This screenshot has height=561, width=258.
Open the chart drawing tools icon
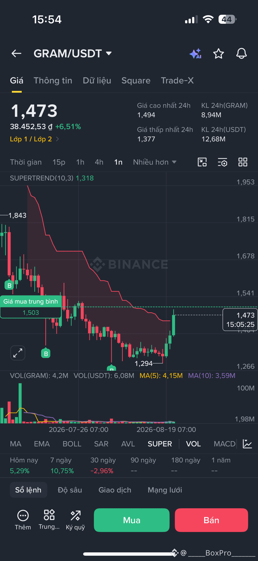point(202,162)
